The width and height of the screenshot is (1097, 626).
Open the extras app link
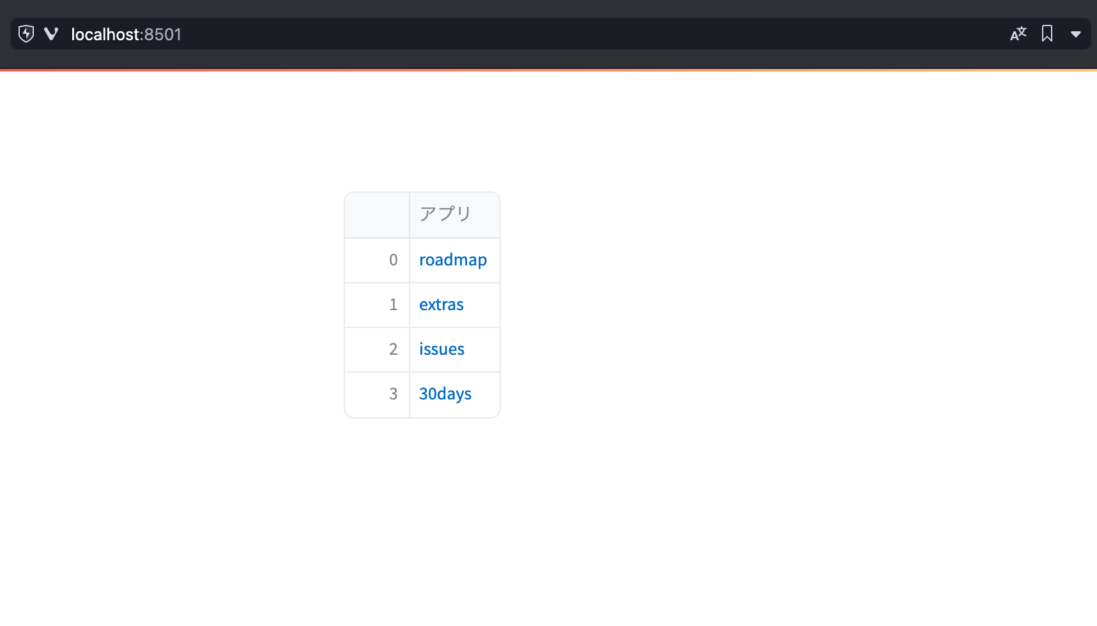tap(441, 304)
